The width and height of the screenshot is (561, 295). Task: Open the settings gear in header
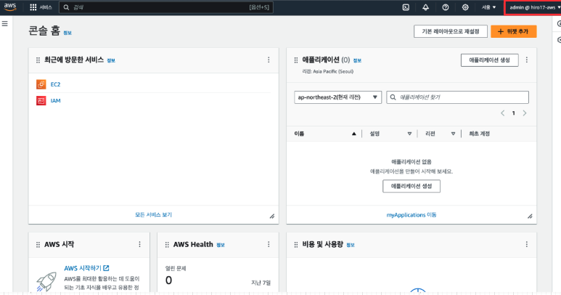coord(465,7)
